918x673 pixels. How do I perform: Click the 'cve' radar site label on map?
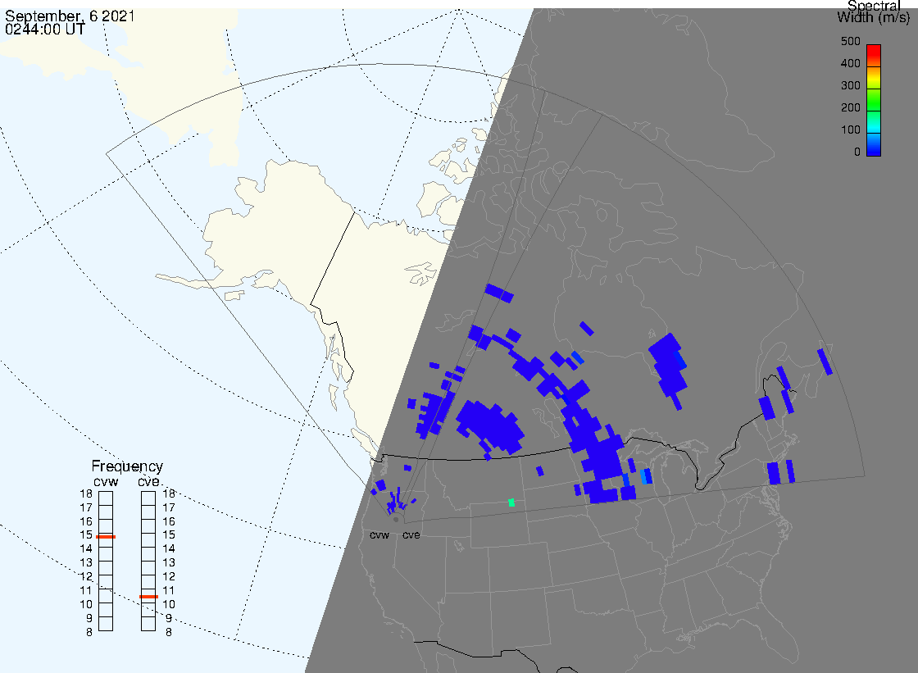[411, 535]
